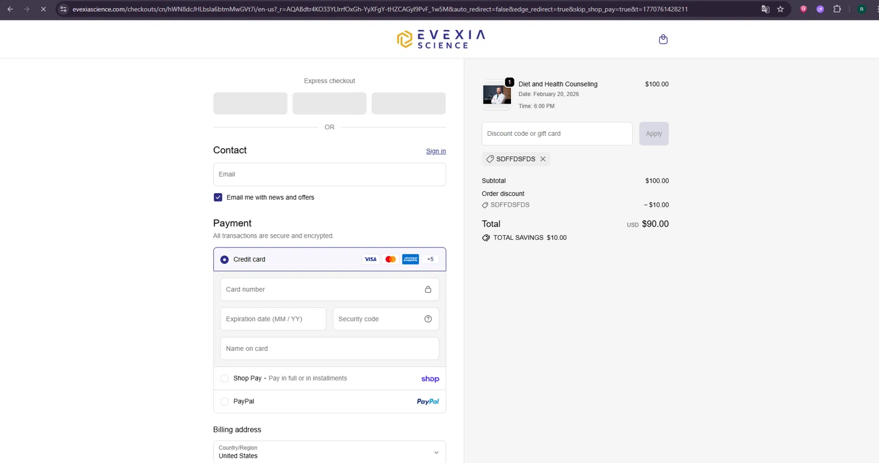Click the middle express checkout button

(x=329, y=103)
